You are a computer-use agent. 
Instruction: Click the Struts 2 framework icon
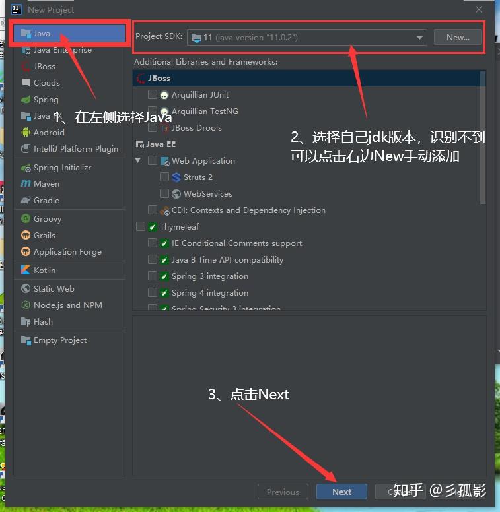click(x=176, y=177)
